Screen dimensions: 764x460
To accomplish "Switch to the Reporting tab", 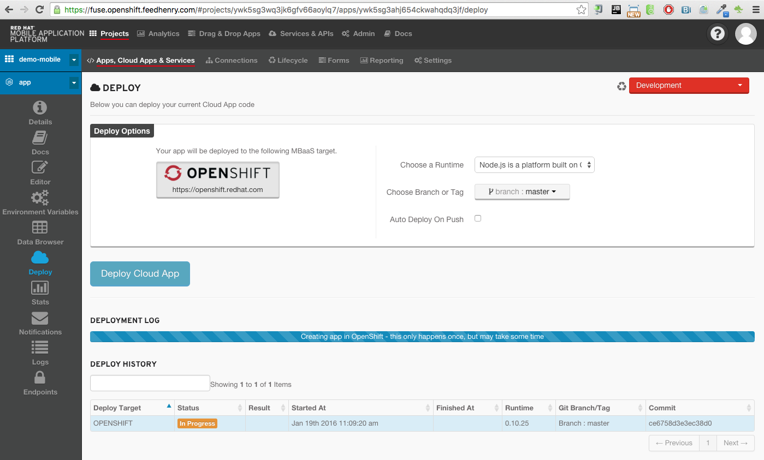I will 382,61.
